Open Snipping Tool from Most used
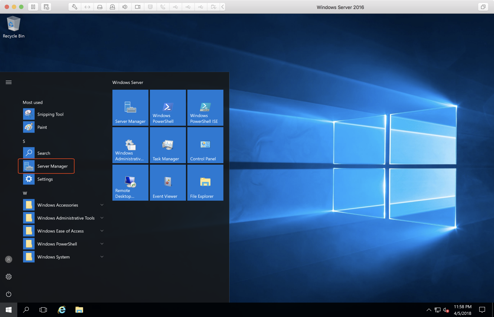Screen dimensions: 494x317 (50, 114)
